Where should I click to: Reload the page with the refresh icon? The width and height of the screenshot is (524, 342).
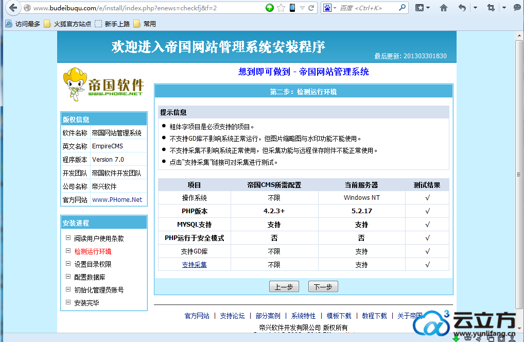pos(311,8)
